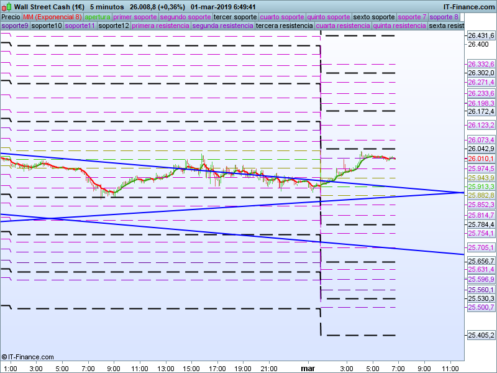Click the chart icon beside Wall Street Cash title

(6, 6)
